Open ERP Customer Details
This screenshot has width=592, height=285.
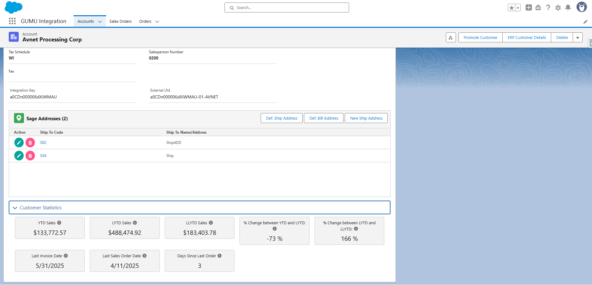pos(527,38)
